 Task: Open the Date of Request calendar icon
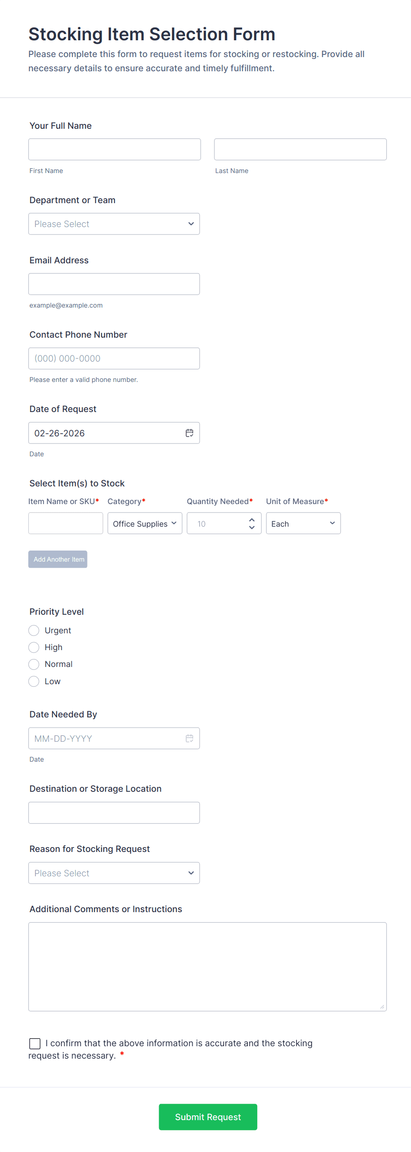coord(190,433)
